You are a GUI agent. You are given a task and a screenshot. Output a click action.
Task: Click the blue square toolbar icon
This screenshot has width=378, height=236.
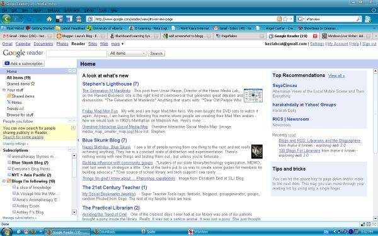pos(69,19)
